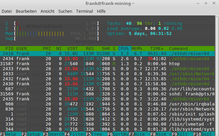Click the Swp usage meter

[52, 39]
